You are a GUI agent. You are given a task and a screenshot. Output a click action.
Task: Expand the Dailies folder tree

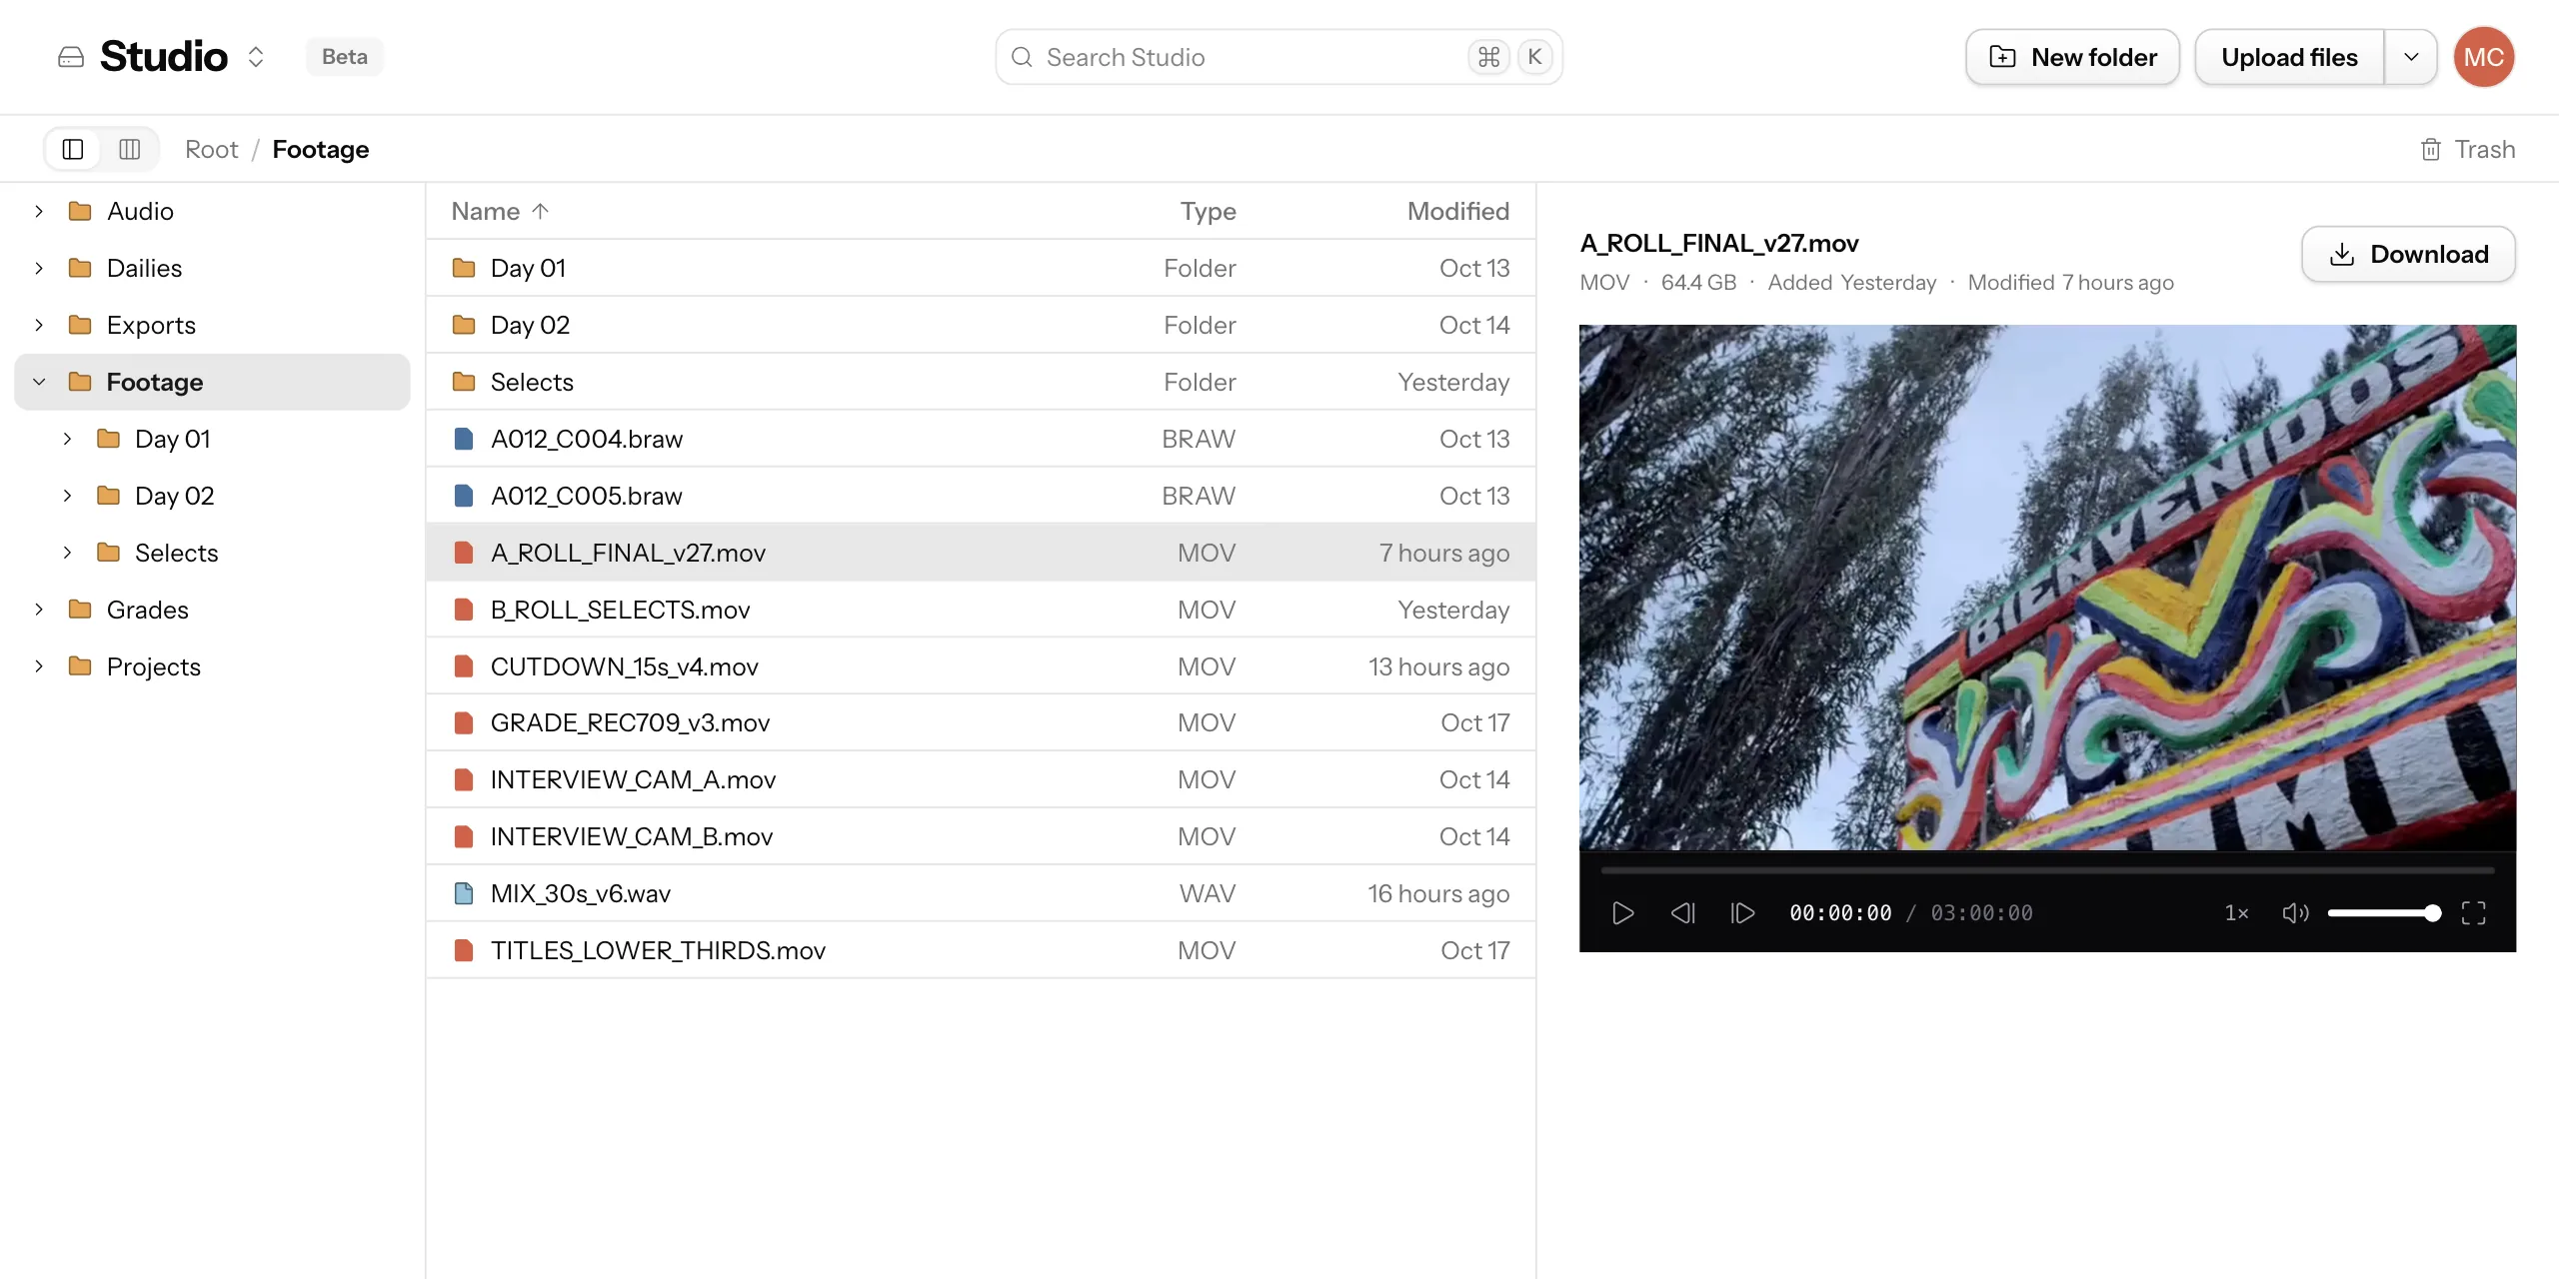coord(39,268)
